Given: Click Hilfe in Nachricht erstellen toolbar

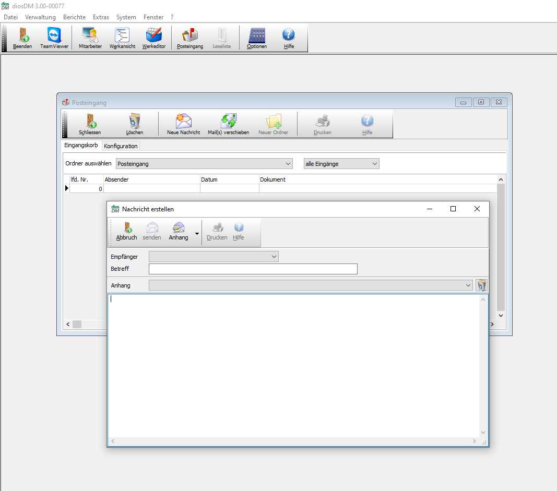Looking at the screenshot, I should pyautogui.click(x=239, y=232).
